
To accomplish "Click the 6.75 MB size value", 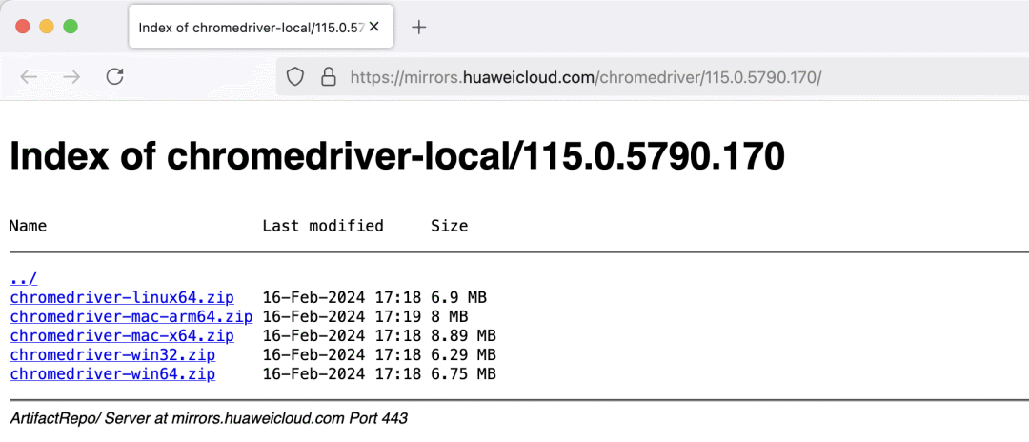I will (x=463, y=373).
